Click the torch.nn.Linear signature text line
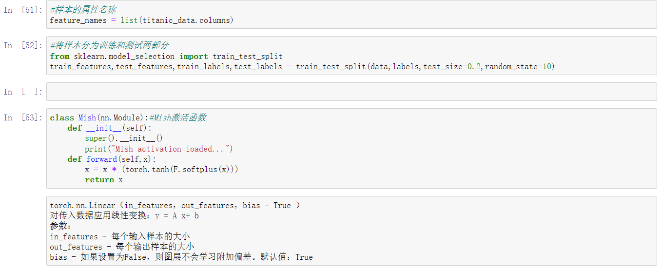The image size is (661, 271). tap(175, 206)
